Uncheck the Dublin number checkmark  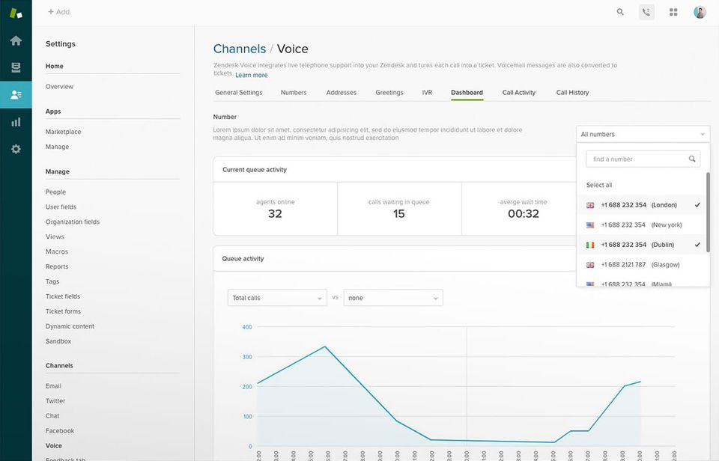(697, 245)
